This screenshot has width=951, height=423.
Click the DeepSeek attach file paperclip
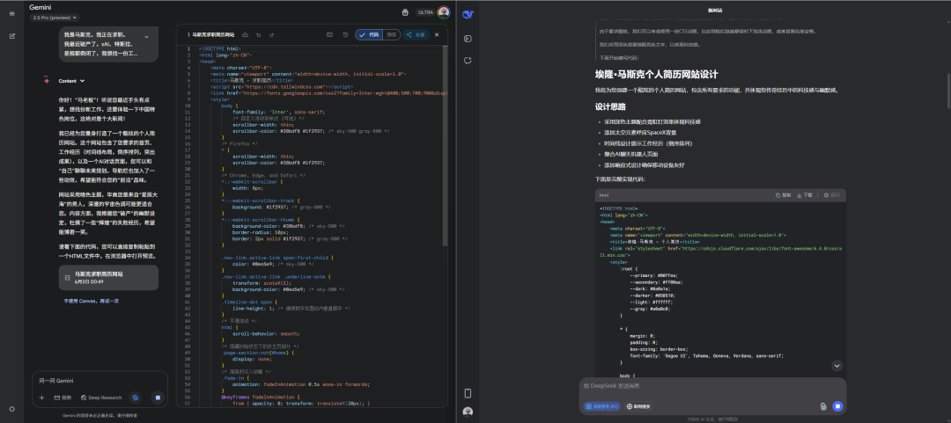(822, 406)
